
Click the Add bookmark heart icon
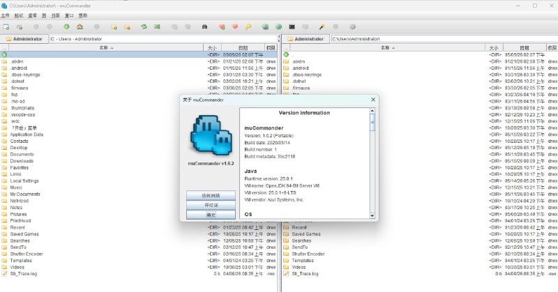coord(222,26)
